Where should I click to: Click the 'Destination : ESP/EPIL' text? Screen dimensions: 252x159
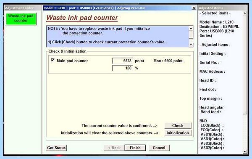tap(219, 26)
